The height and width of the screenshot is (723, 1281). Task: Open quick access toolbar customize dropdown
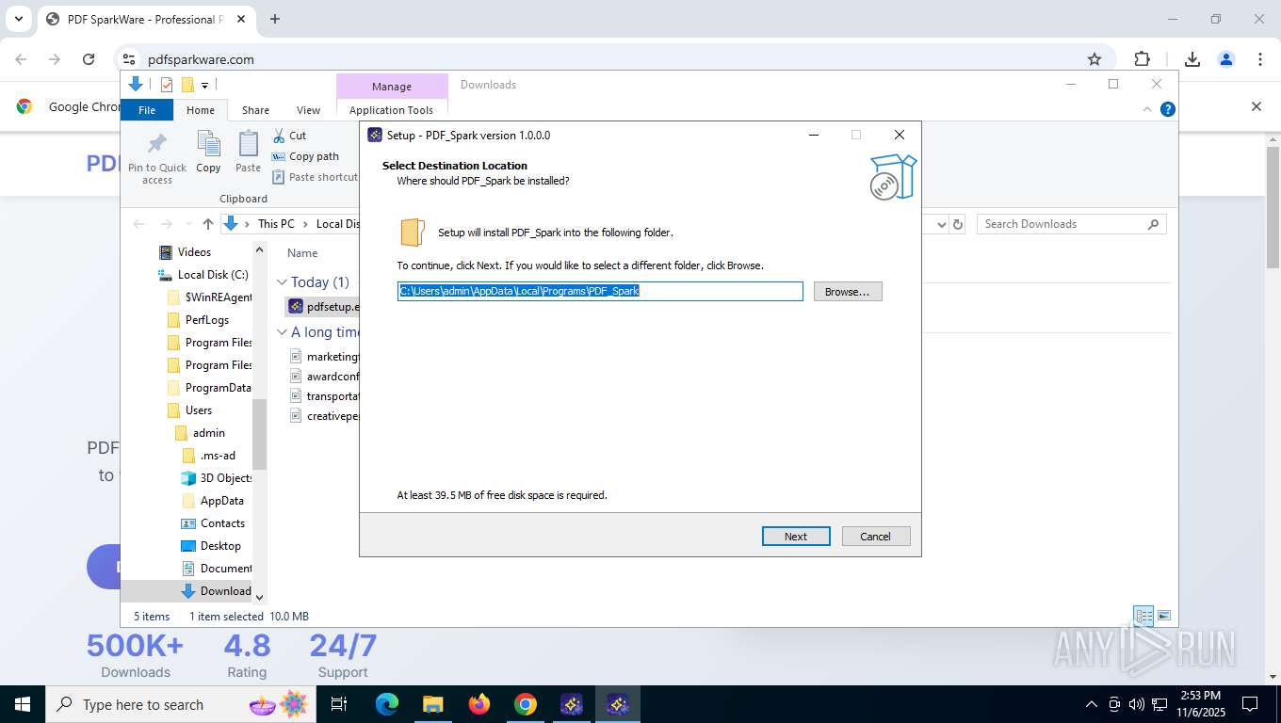click(204, 85)
